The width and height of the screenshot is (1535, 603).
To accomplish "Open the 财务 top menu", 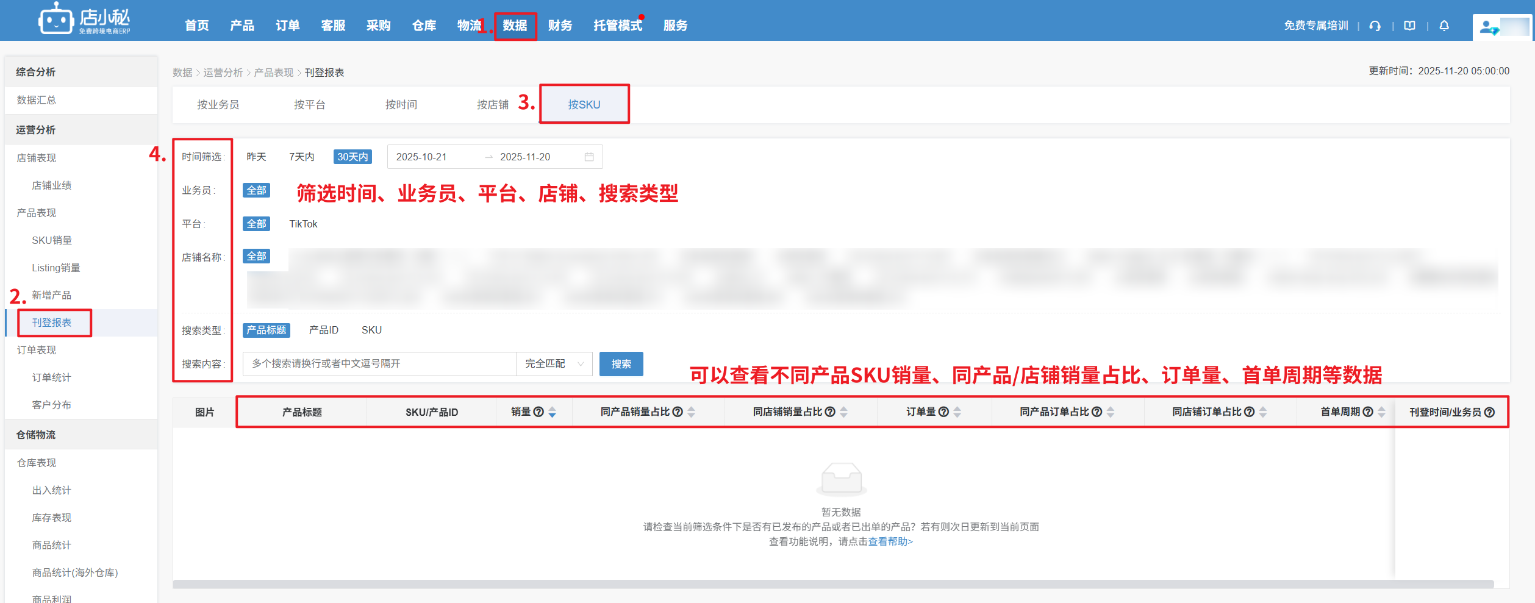I will (x=560, y=26).
